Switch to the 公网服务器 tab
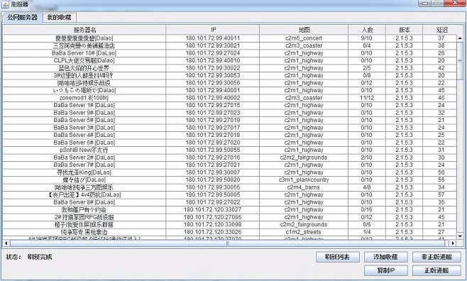The height and width of the screenshot is (281, 467). (23, 17)
